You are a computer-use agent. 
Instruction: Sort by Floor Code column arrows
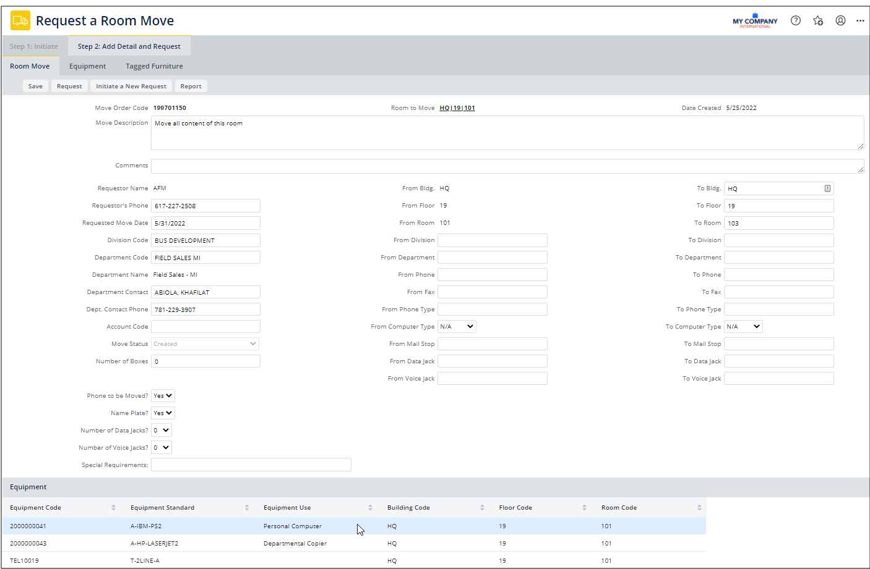(x=584, y=508)
